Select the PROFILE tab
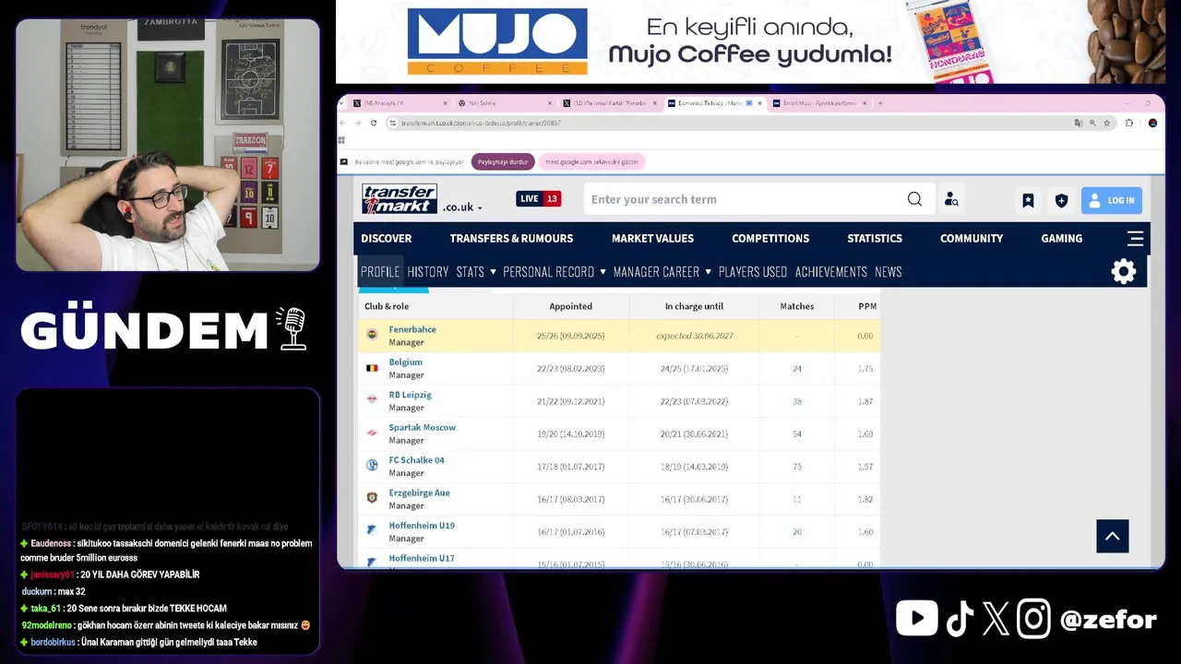 pos(380,272)
